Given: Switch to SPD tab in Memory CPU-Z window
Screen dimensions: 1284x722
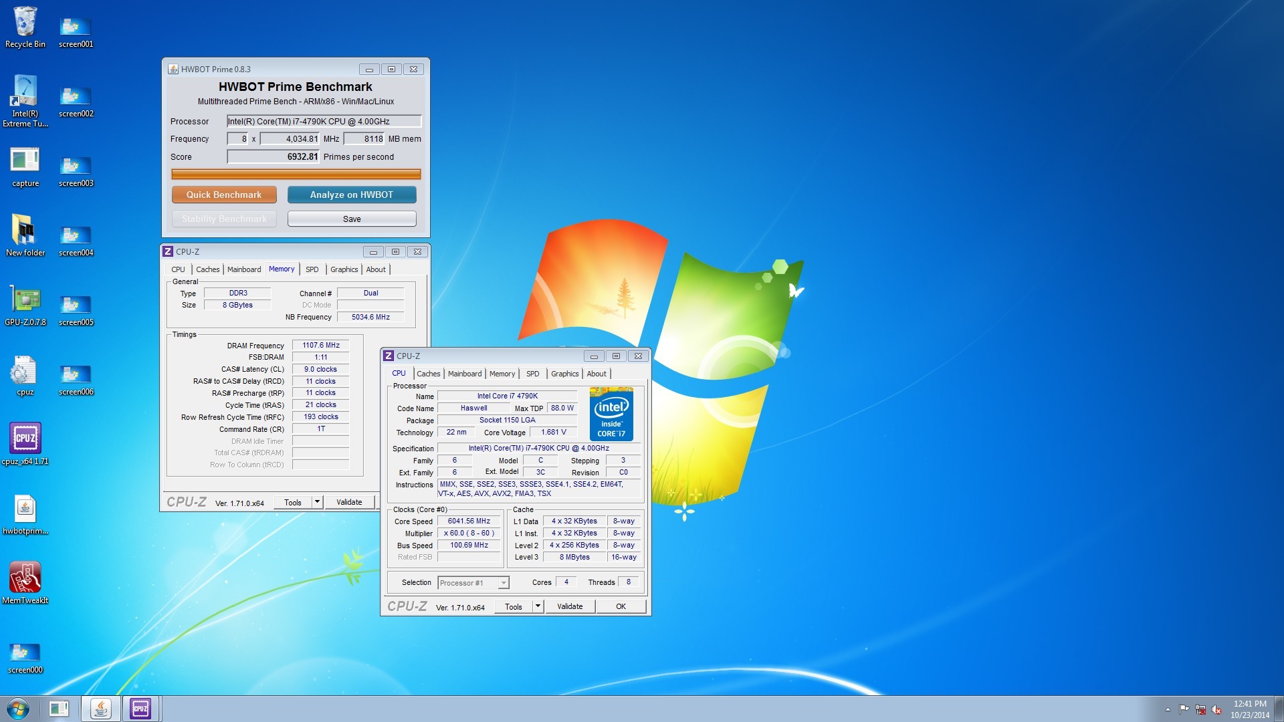Looking at the screenshot, I should tap(312, 269).
